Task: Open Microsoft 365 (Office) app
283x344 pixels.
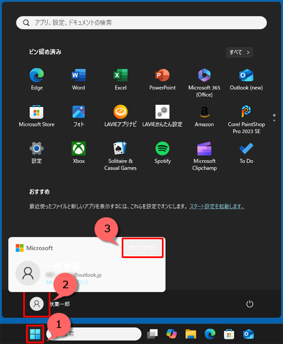Action: [x=204, y=82]
